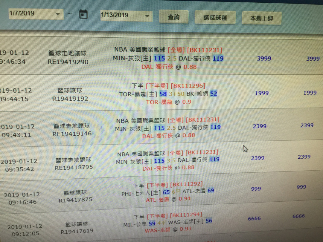
Task: Click timestamp 09:16:46
Action: pos(22,202)
